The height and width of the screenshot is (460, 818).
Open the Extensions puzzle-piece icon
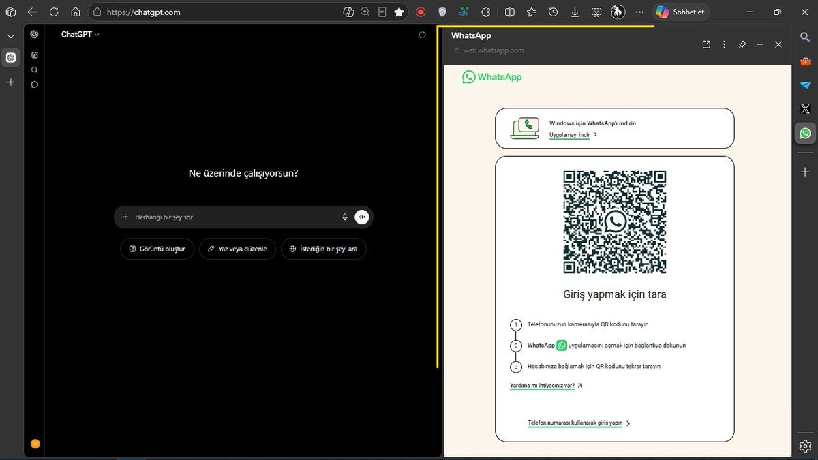pyautogui.click(x=485, y=12)
